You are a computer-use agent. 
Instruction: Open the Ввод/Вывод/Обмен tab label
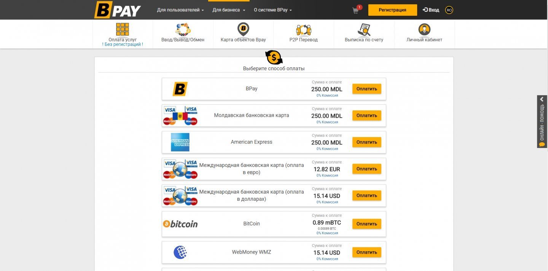(x=183, y=39)
